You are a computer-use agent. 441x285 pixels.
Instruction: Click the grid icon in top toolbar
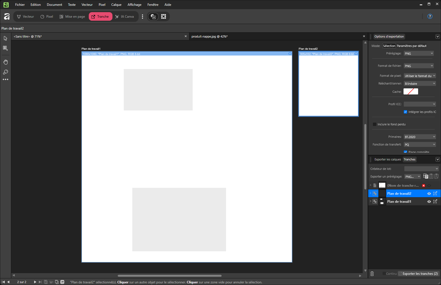click(x=163, y=17)
